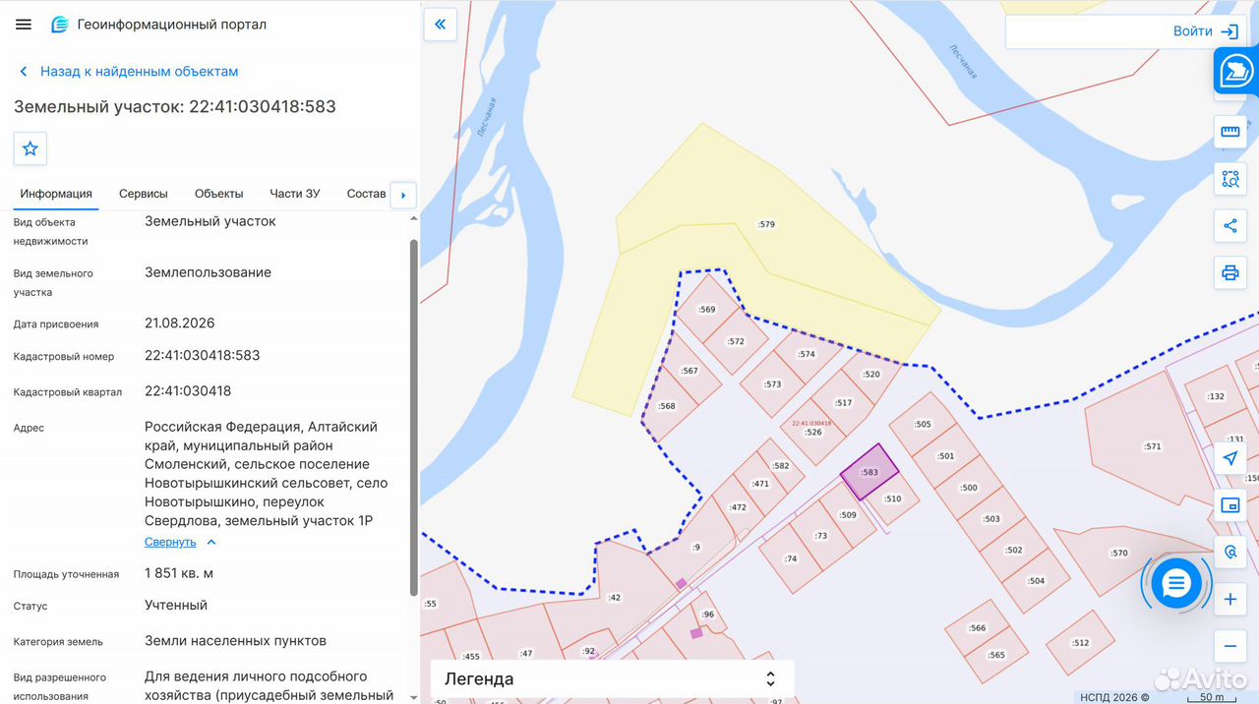Click parcel :455 on the map

click(x=471, y=656)
